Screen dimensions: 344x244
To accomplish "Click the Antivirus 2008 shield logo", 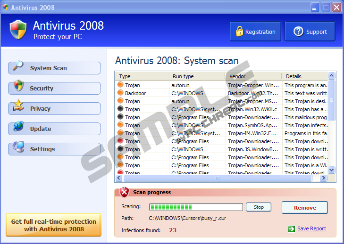I will [x=18, y=30].
